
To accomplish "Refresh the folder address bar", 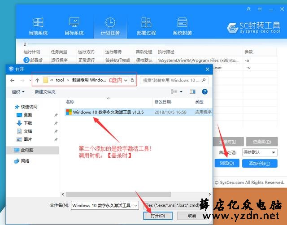I will pos(132,80).
